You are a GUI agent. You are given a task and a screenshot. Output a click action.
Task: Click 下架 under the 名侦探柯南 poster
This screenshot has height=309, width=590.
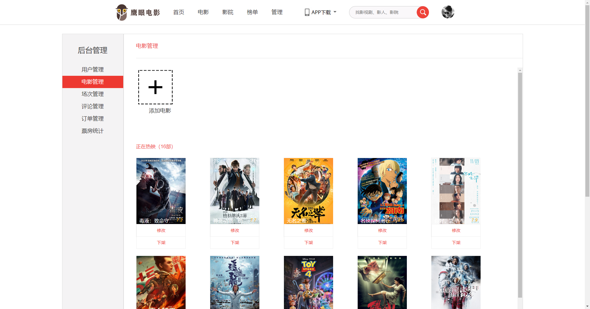point(382,243)
